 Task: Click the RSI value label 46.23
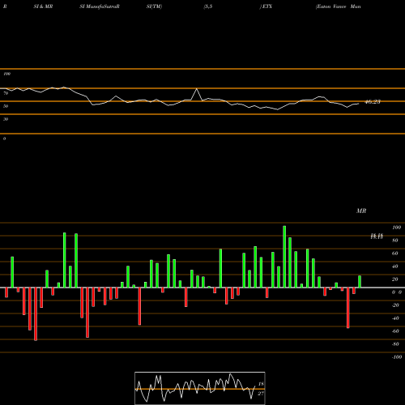tap(373, 102)
